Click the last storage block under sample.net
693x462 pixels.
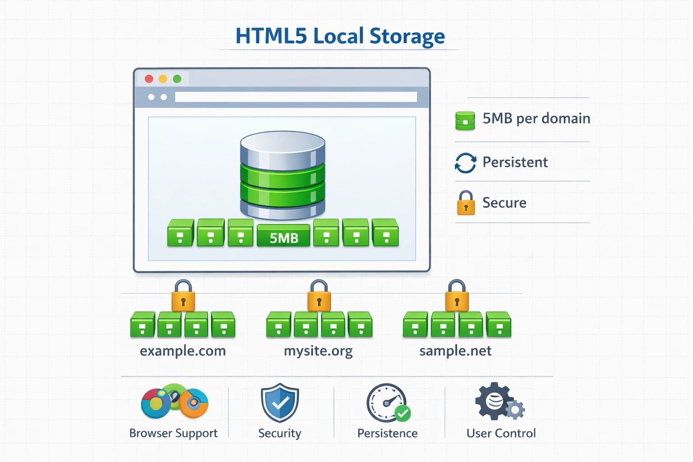tap(498, 324)
